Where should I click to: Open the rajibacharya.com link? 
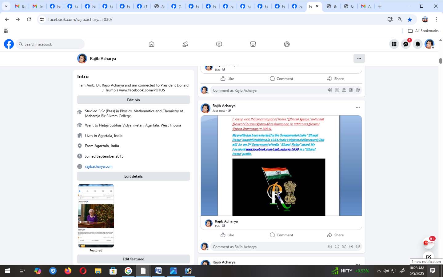tap(99, 166)
